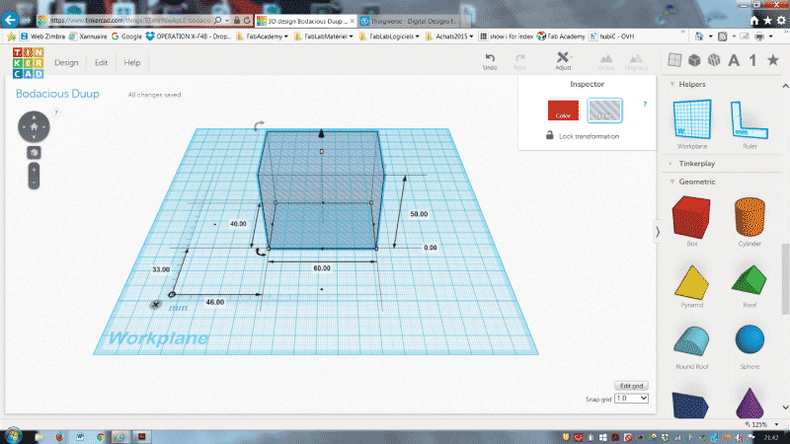Toggle Lock transformation
Image resolution: width=790 pixels, height=444 pixels.
[x=583, y=136]
